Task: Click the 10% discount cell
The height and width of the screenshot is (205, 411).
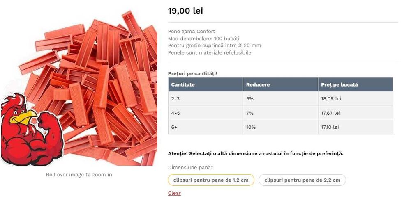Action: tap(251, 128)
